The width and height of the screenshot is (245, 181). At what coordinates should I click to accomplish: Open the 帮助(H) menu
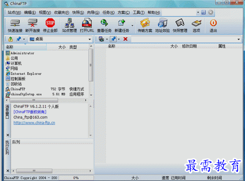point(154,13)
